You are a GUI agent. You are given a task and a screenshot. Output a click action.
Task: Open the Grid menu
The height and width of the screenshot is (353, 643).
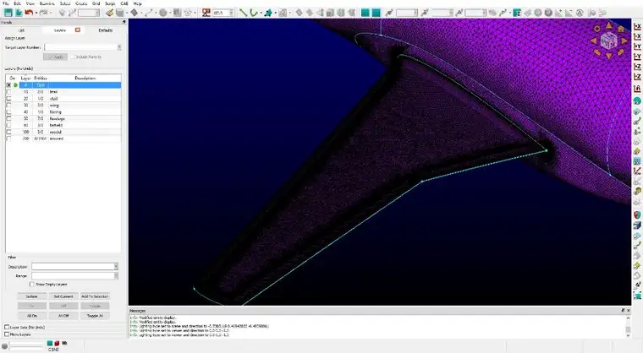(96, 3)
